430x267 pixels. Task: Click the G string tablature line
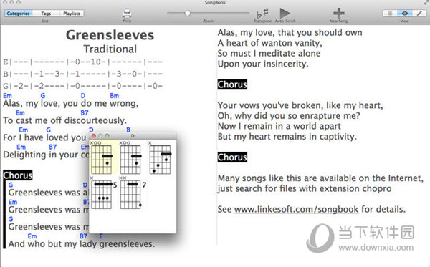pyautogui.click(x=83, y=86)
